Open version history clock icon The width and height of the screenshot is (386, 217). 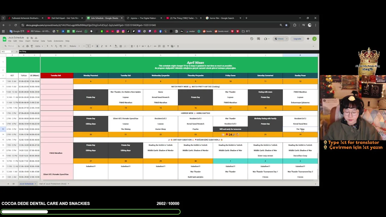[252, 39]
